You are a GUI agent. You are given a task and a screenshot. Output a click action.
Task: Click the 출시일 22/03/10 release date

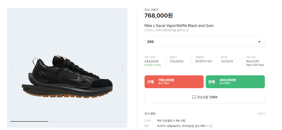pyautogui.click(x=227, y=61)
